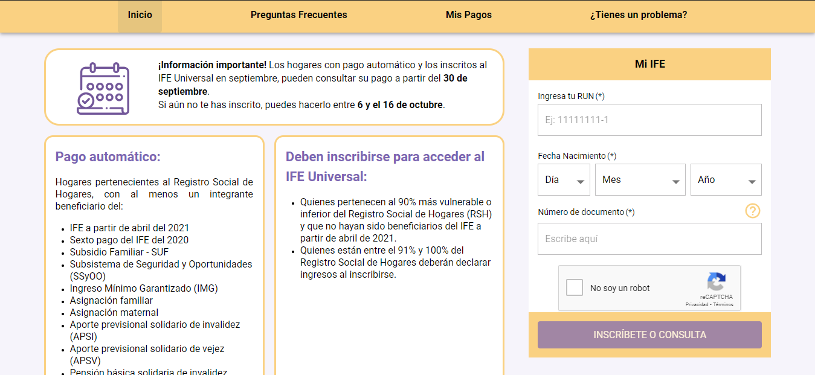
Task: Expand the Mes dropdown
Action: [640, 180]
